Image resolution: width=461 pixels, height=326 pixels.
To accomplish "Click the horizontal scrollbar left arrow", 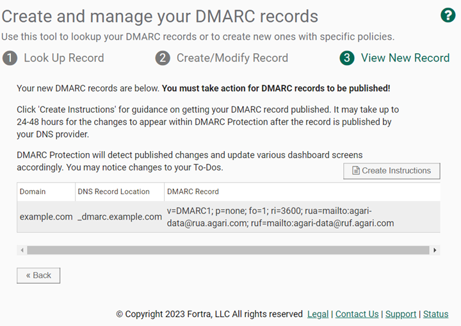I will (22, 250).
